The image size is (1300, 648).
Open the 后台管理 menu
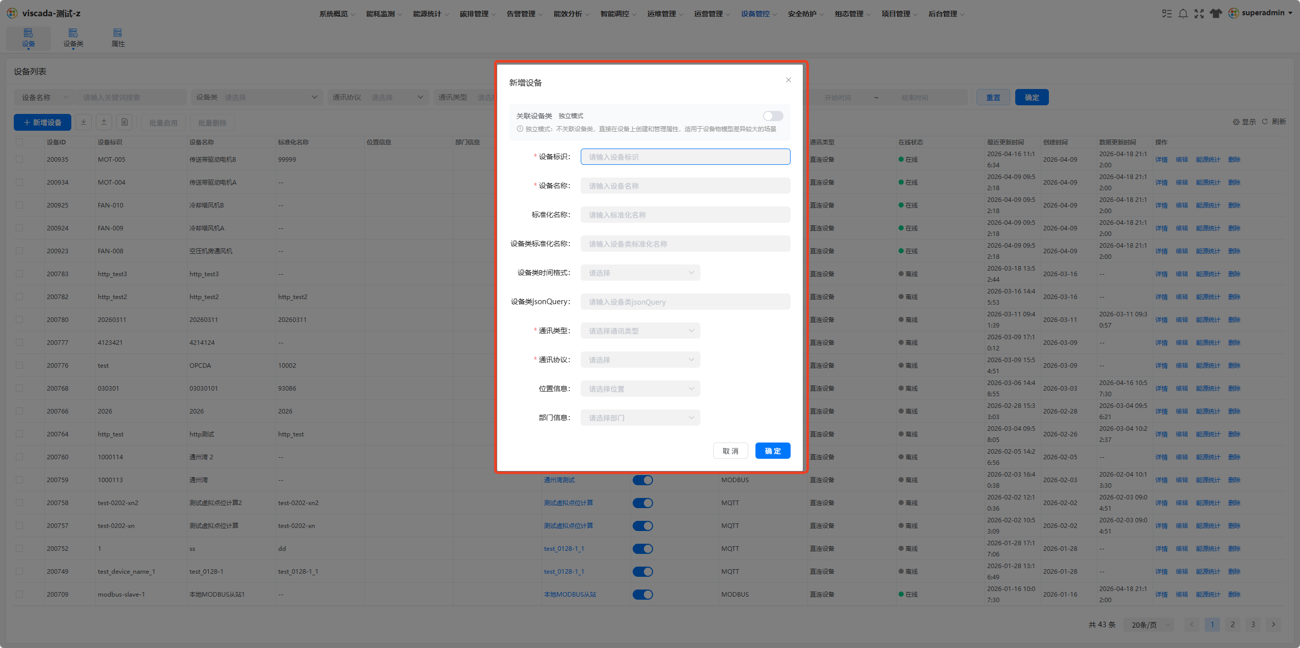[946, 14]
